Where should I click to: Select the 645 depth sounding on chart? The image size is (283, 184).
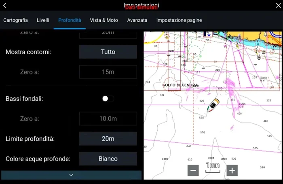pyautogui.click(x=189, y=146)
